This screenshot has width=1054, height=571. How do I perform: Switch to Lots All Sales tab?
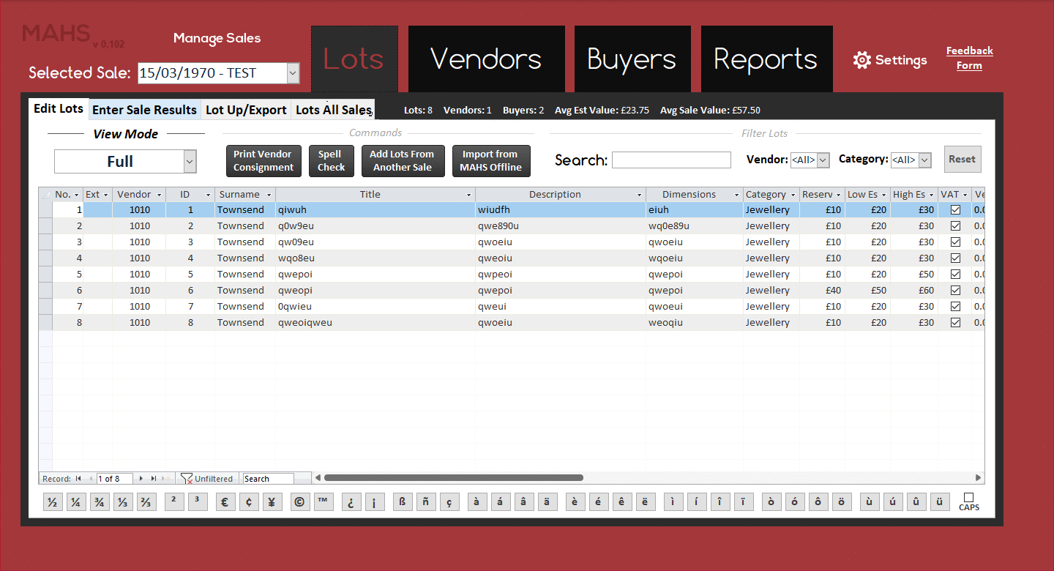[x=333, y=110]
